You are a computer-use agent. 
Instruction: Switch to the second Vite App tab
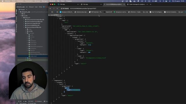tap(91, 4)
